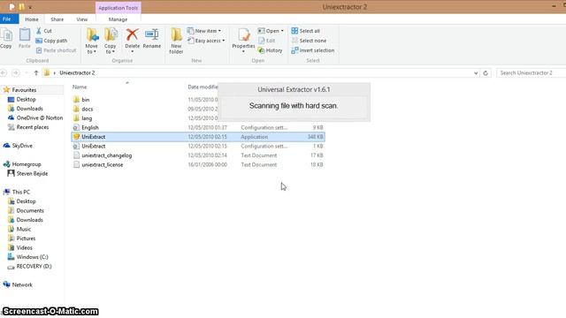Screen dimensions: 566x318
Task: Select the uniextract_changelog text document
Action: tap(106, 155)
